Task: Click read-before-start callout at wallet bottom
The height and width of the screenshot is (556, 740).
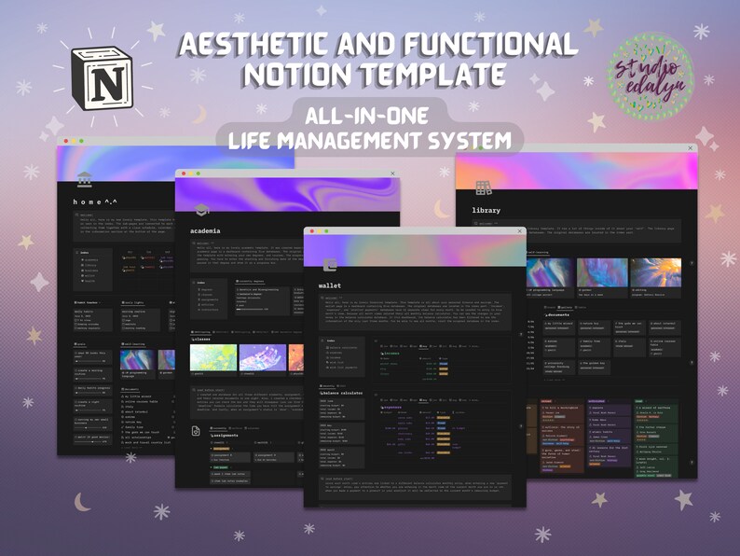Action: coord(415,487)
